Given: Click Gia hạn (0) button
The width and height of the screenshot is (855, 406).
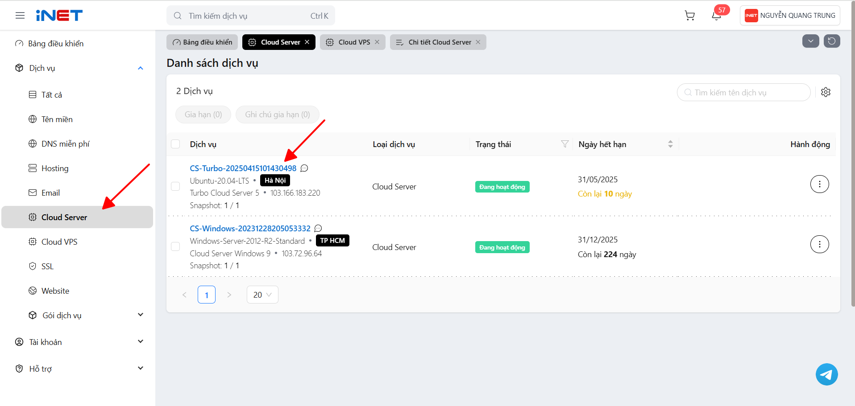Looking at the screenshot, I should (x=203, y=115).
